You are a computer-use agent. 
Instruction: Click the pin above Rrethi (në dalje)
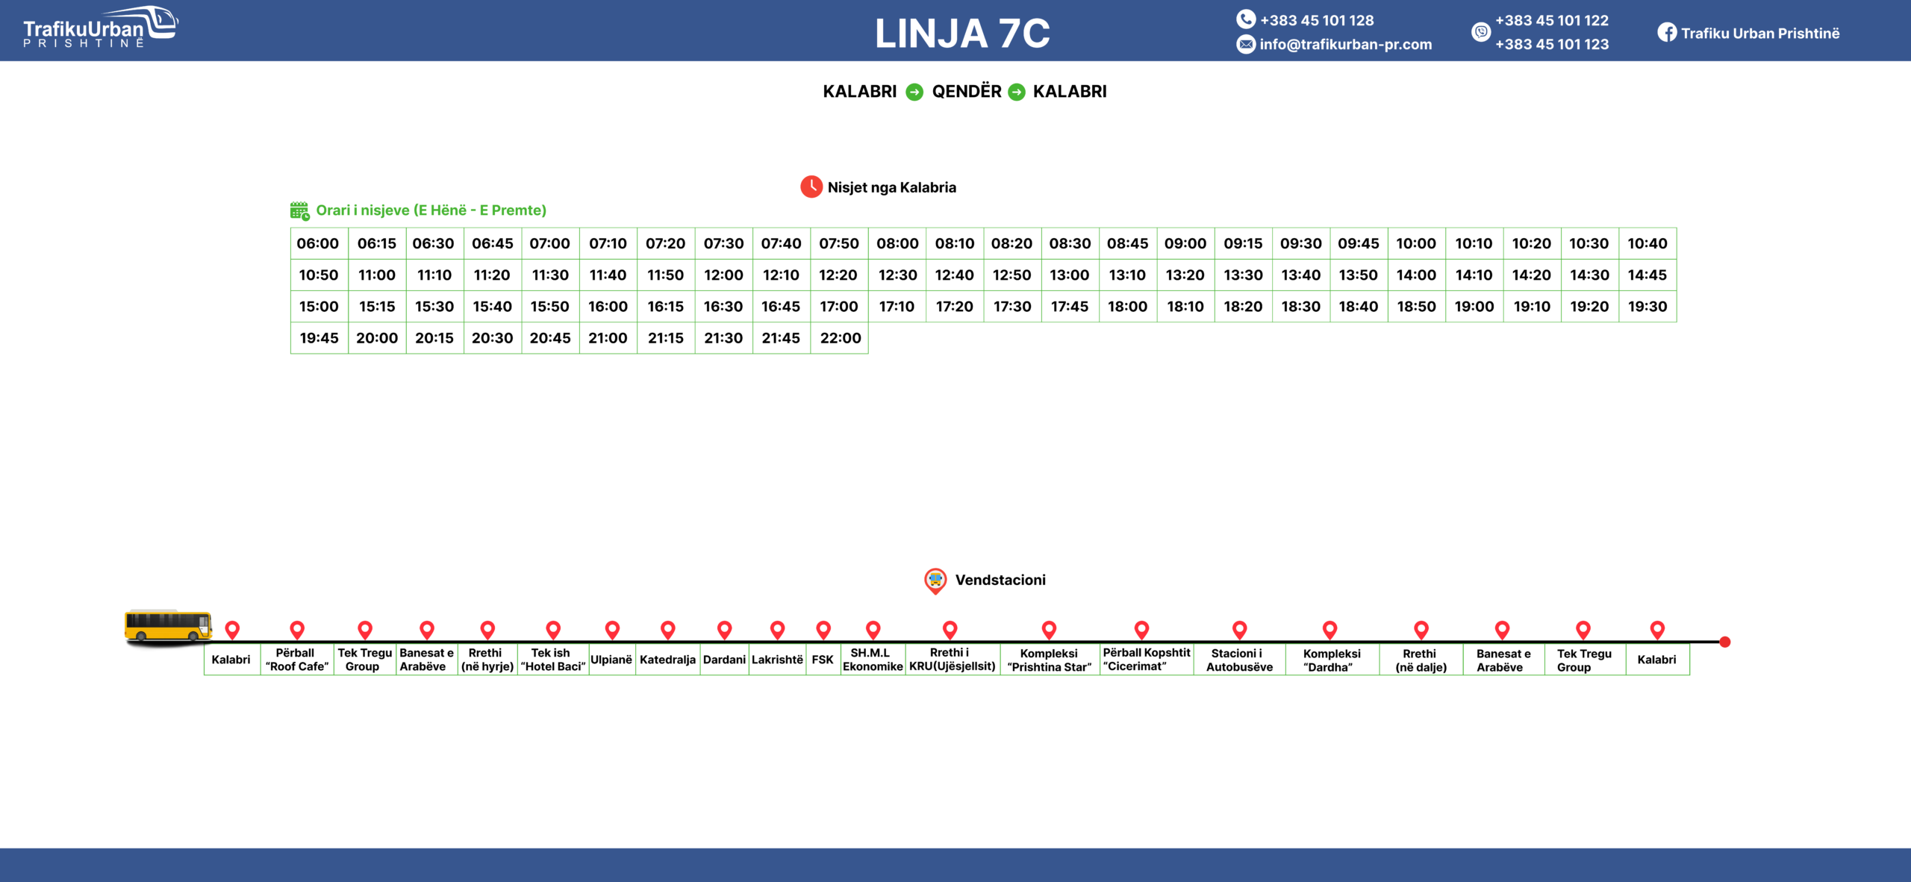1421,630
